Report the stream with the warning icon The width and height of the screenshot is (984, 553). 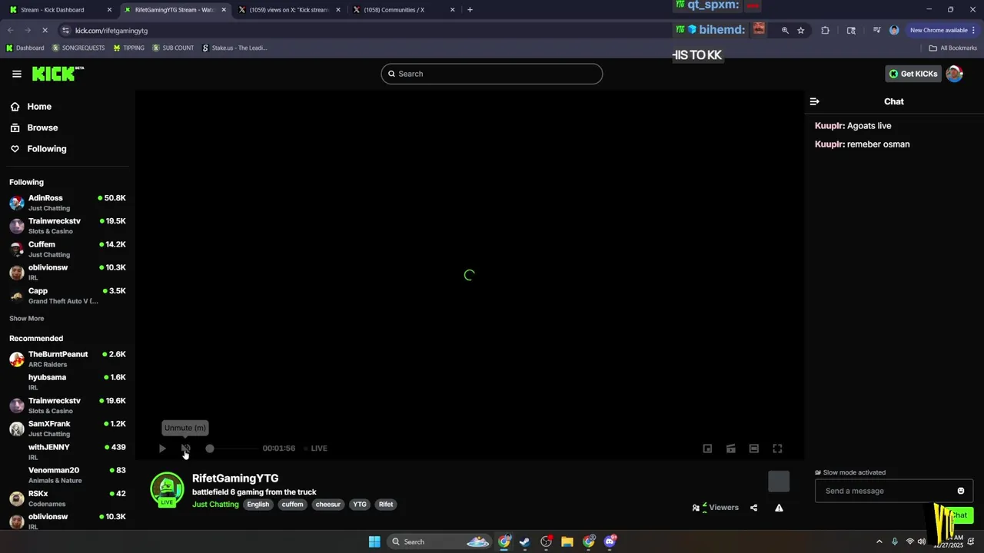coord(779,508)
